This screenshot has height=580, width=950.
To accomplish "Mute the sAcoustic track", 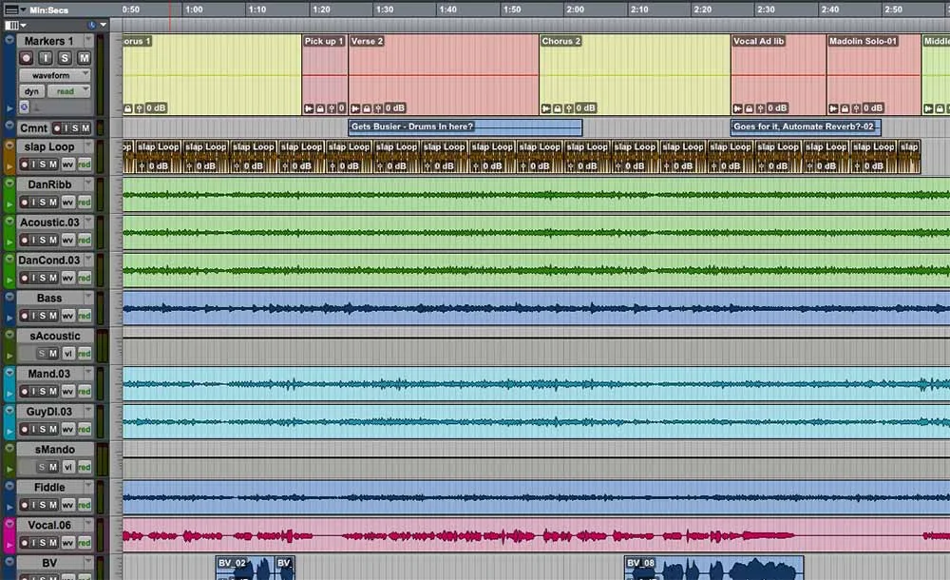I will [x=51, y=354].
